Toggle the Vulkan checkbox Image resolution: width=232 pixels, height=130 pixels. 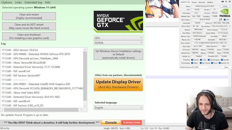click(x=192, y=63)
